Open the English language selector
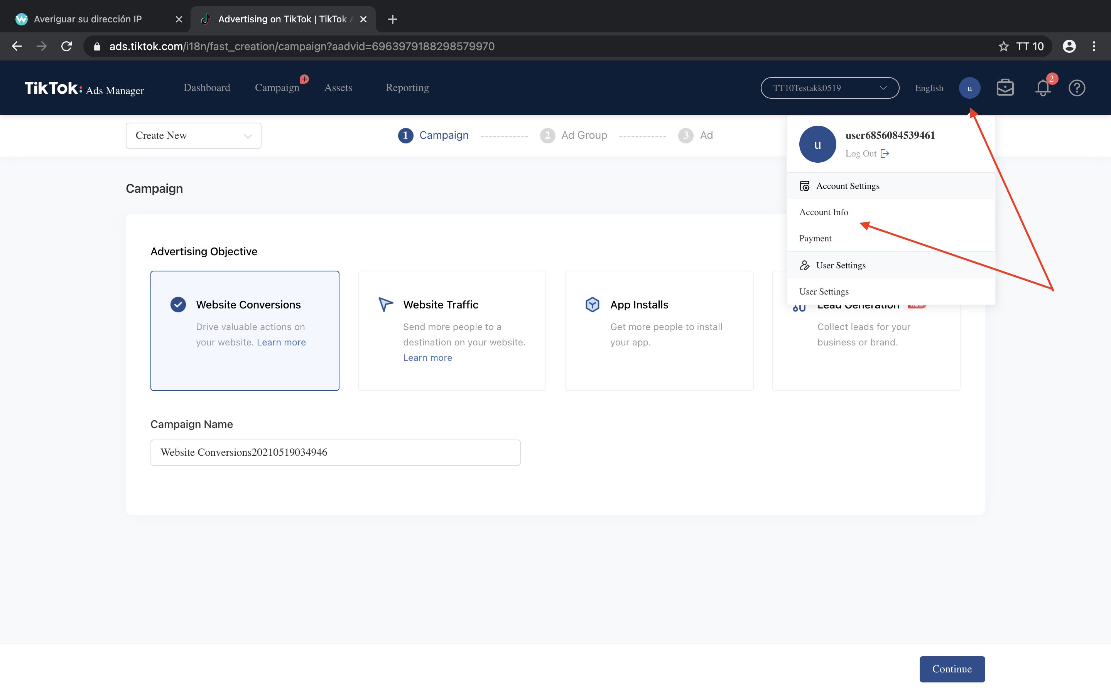The height and width of the screenshot is (694, 1111). point(929,88)
